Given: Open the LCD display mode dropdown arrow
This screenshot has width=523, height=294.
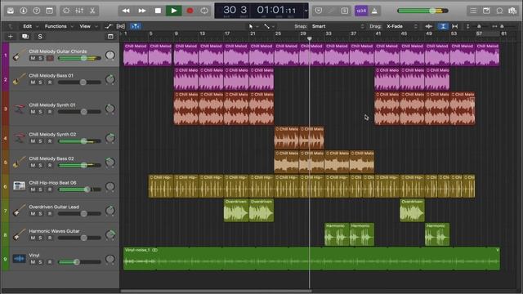Looking at the screenshot, I should coord(306,11).
